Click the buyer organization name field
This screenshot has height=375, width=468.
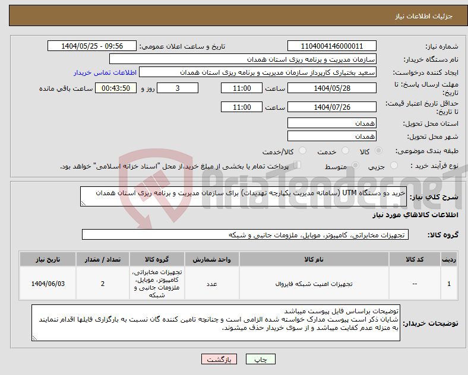243,59
